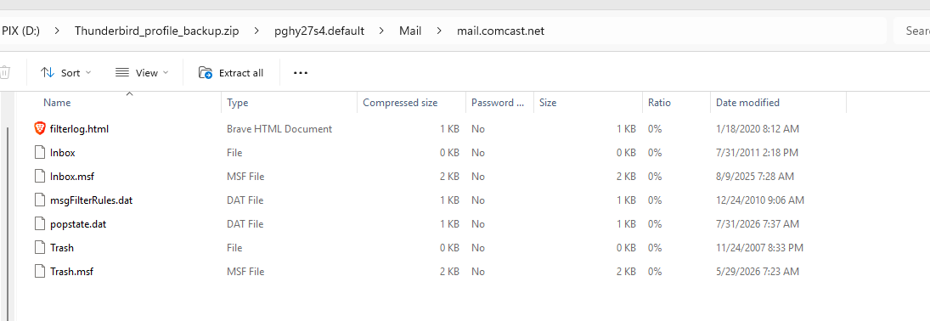This screenshot has width=930, height=321.
Task: Select the Inbox file icon
Action: pos(40,153)
